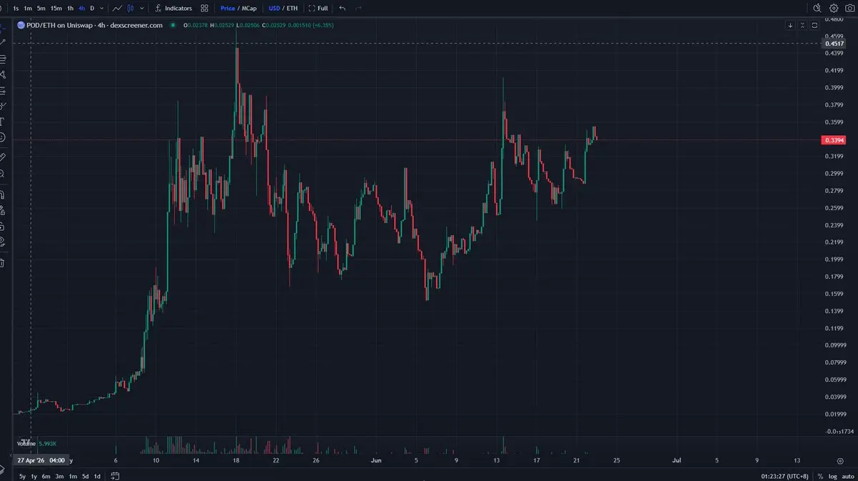Denominate chart in ETH

[292, 9]
